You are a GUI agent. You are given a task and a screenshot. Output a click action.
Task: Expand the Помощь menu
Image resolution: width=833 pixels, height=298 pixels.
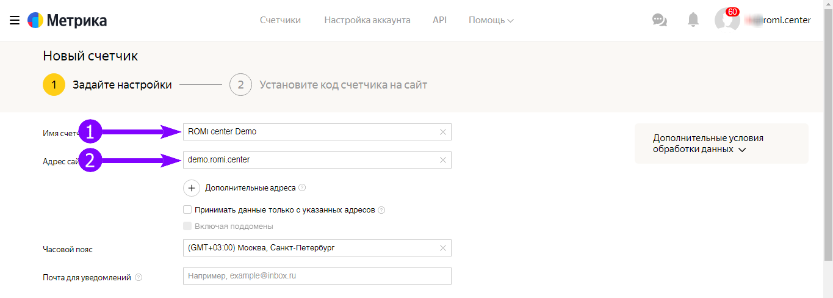coord(491,20)
